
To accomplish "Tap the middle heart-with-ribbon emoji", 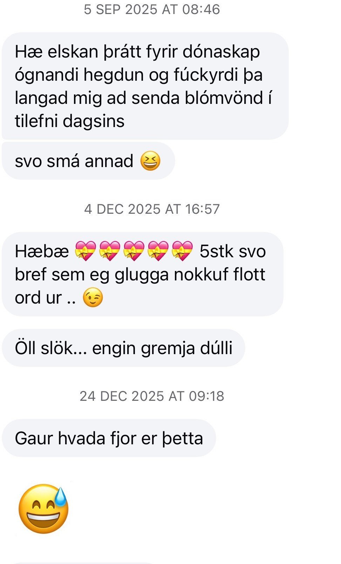I will (134, 251).
